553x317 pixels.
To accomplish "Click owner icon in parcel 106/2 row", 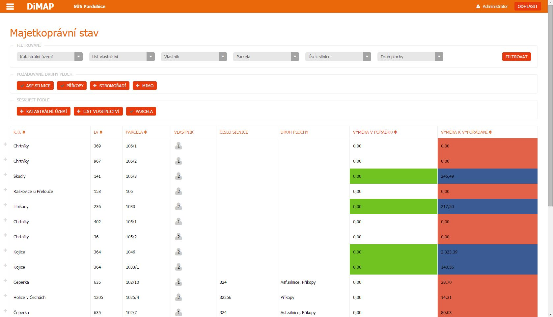I will (x=179, y=161).
